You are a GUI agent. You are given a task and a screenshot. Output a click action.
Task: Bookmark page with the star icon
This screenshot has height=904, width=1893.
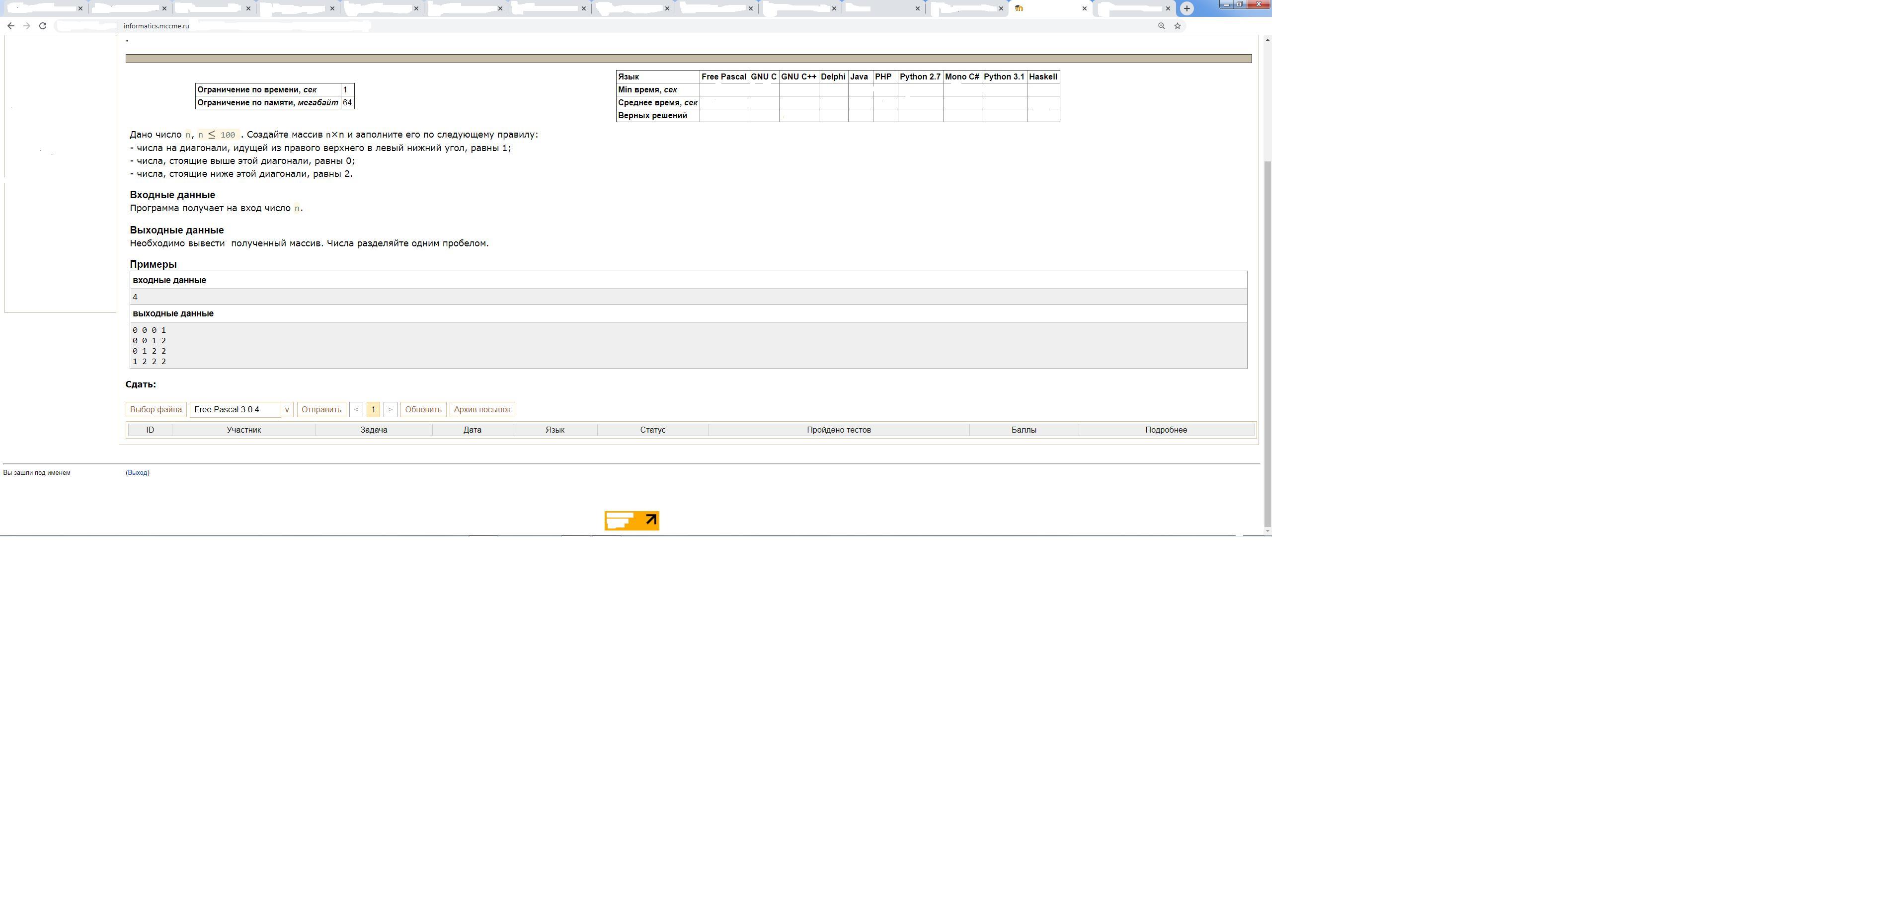pos(1177,26)
